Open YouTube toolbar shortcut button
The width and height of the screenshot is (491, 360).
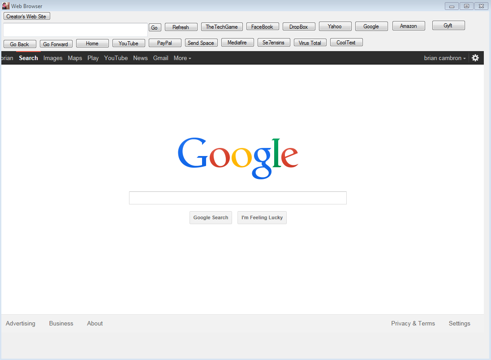click(129, 43)
